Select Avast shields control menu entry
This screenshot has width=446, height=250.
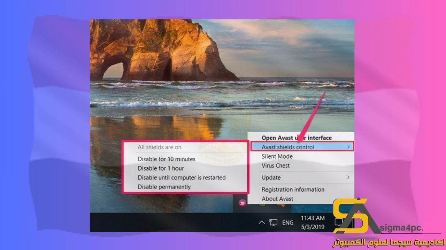coord(302,147)
